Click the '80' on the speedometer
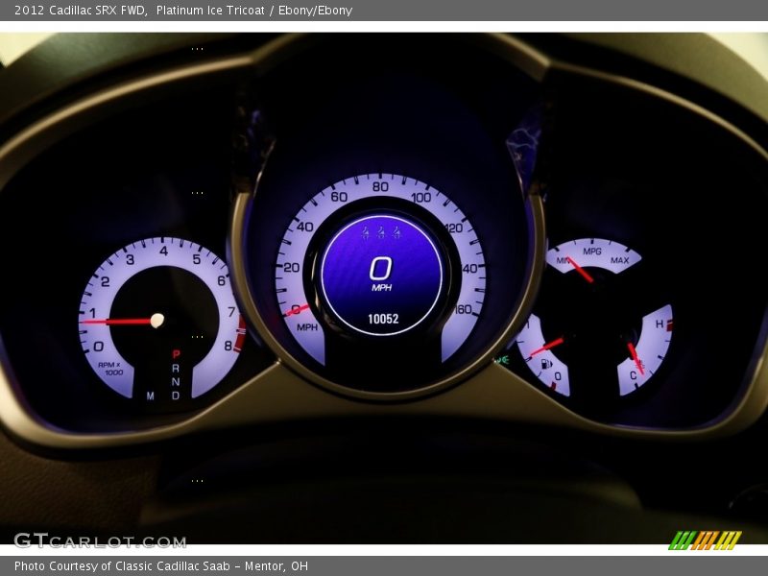Image resolution: width=768 pixels, height=576 pixels. click(x=380, y=186)
